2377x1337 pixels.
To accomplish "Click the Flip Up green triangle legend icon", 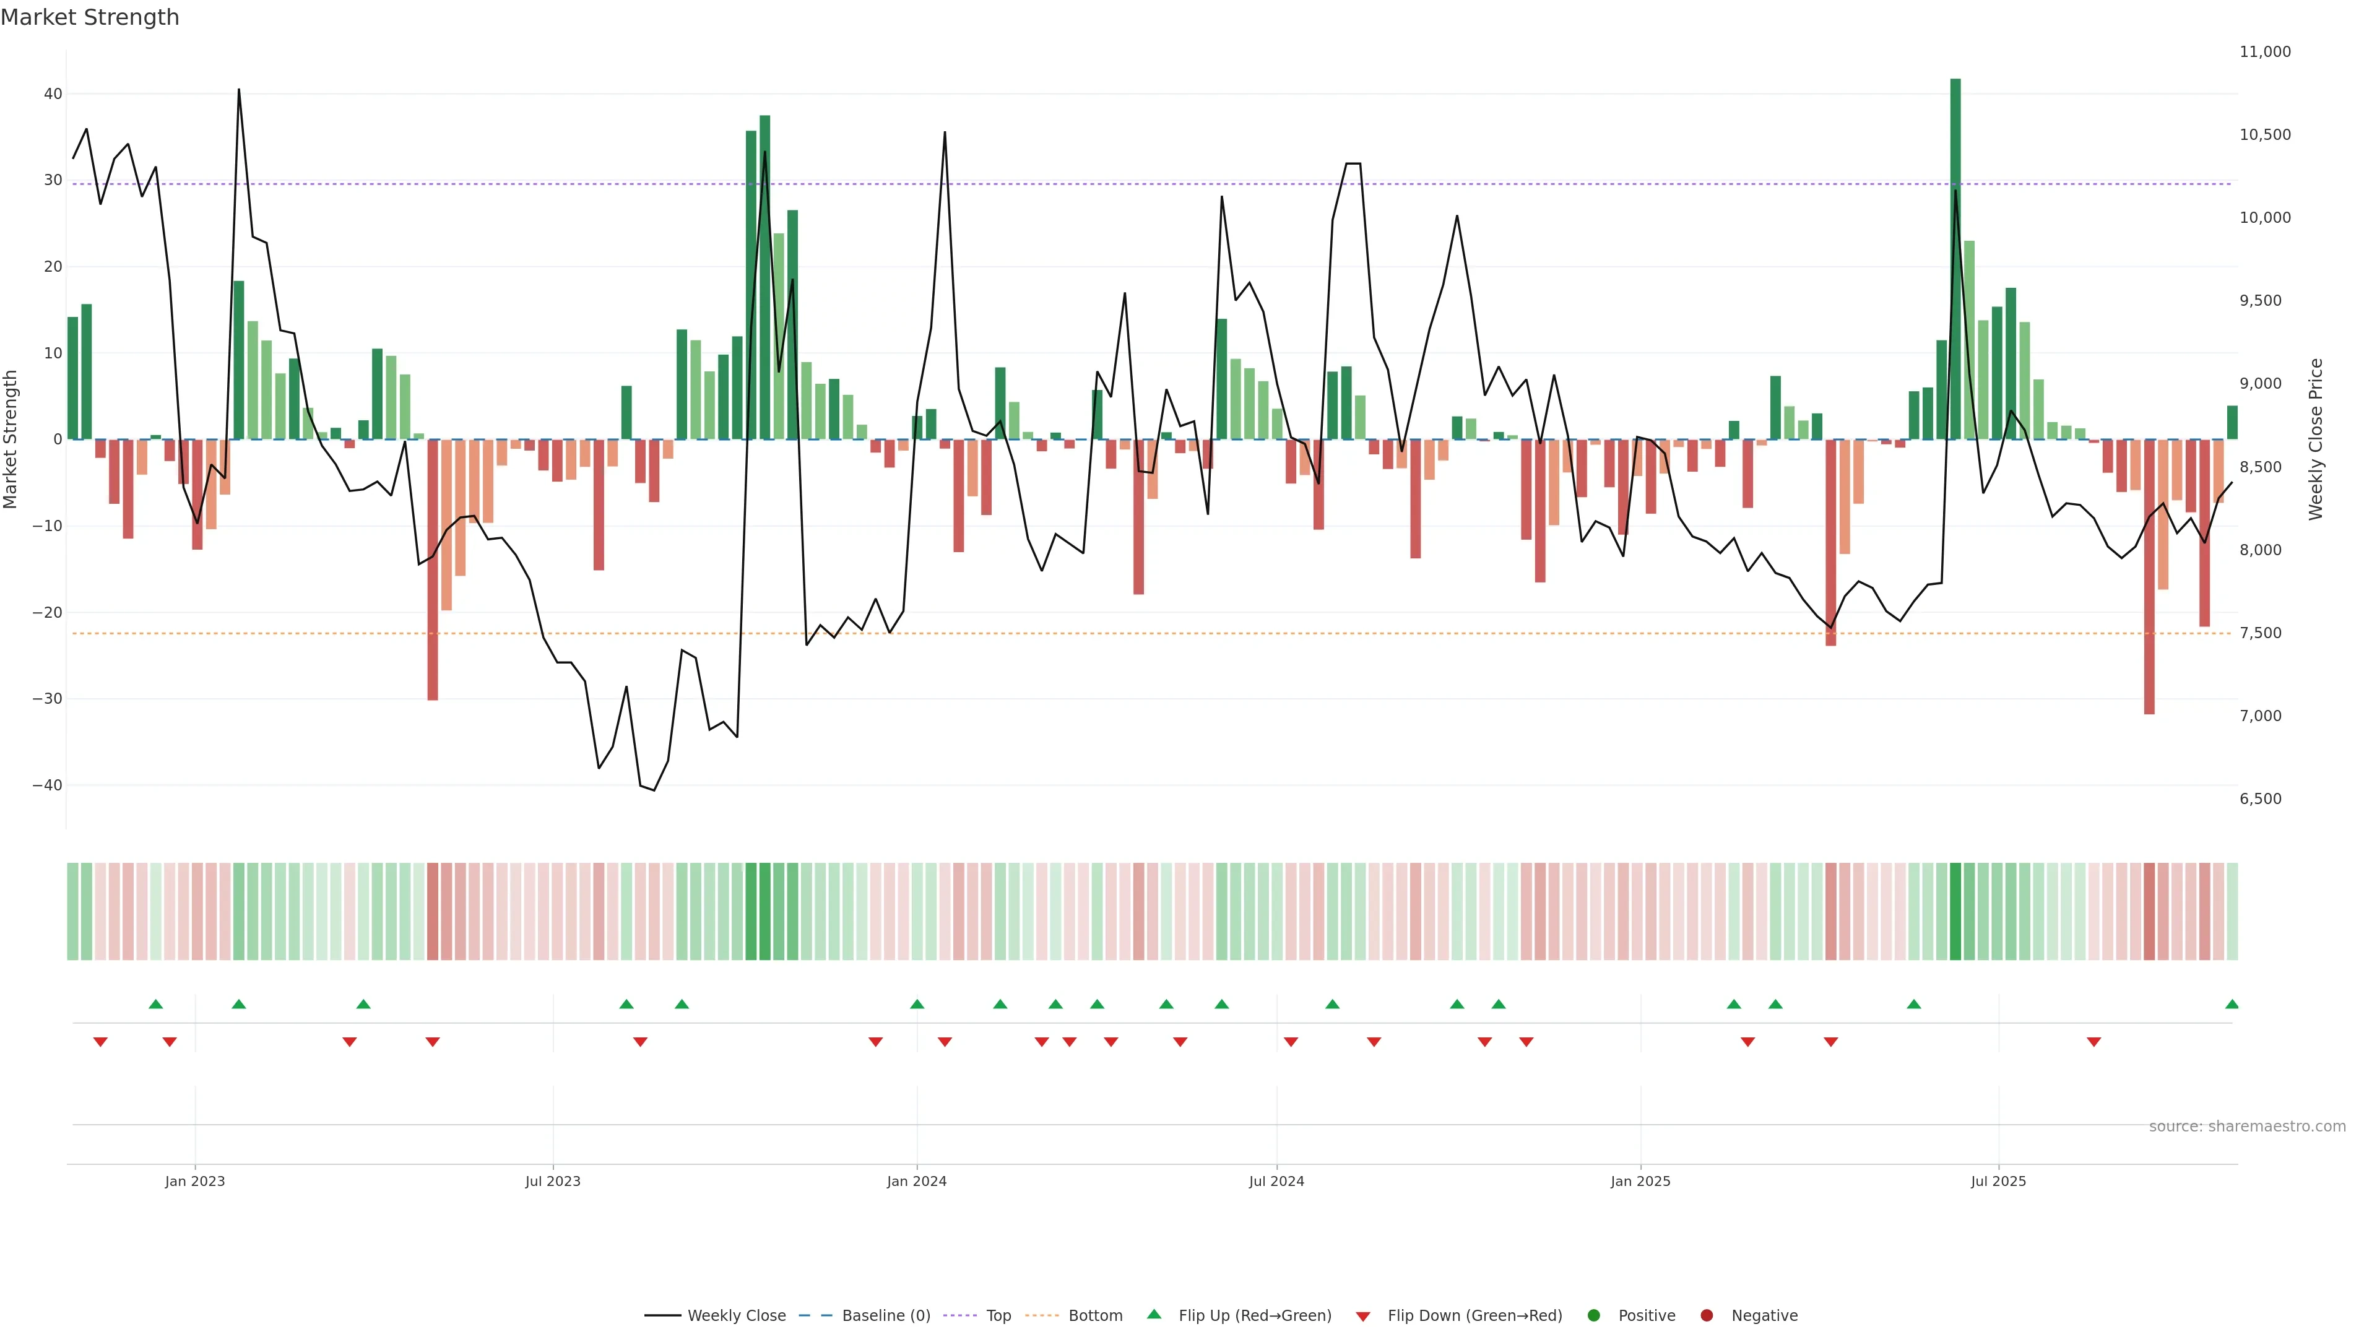I will pyautogui.click(x=1153, y=1314).
